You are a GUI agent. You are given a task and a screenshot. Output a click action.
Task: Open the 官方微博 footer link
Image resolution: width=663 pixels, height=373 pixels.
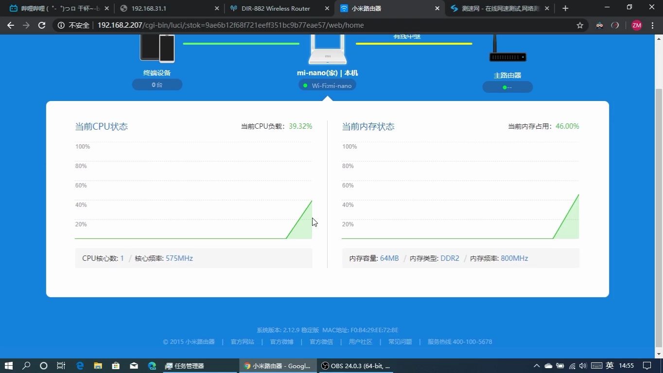coord(282,341)
